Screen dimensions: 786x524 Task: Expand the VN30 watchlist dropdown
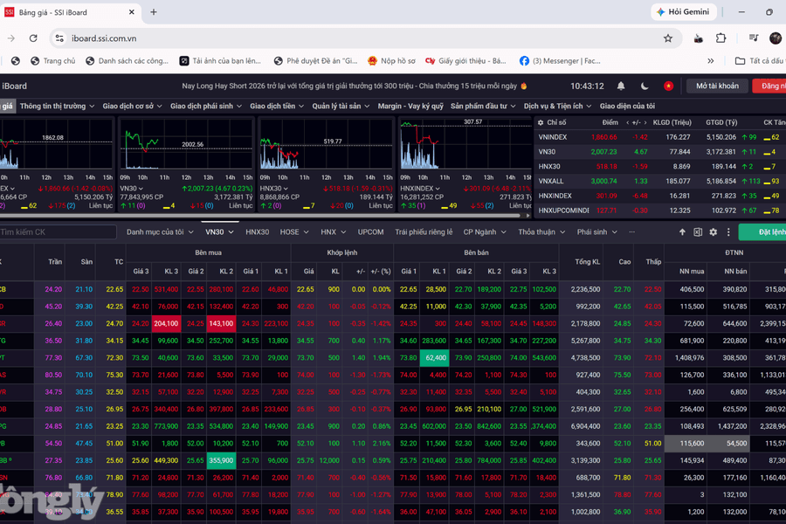219,232
